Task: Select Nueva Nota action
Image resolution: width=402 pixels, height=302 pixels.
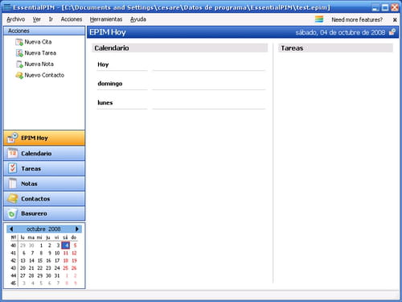Action: pos(39,64)
